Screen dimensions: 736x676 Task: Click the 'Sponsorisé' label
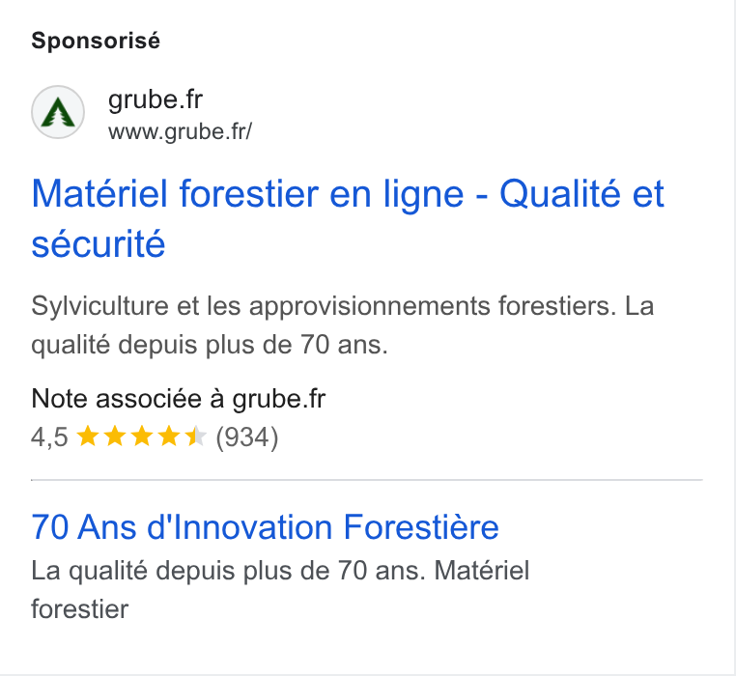[96, 41]
